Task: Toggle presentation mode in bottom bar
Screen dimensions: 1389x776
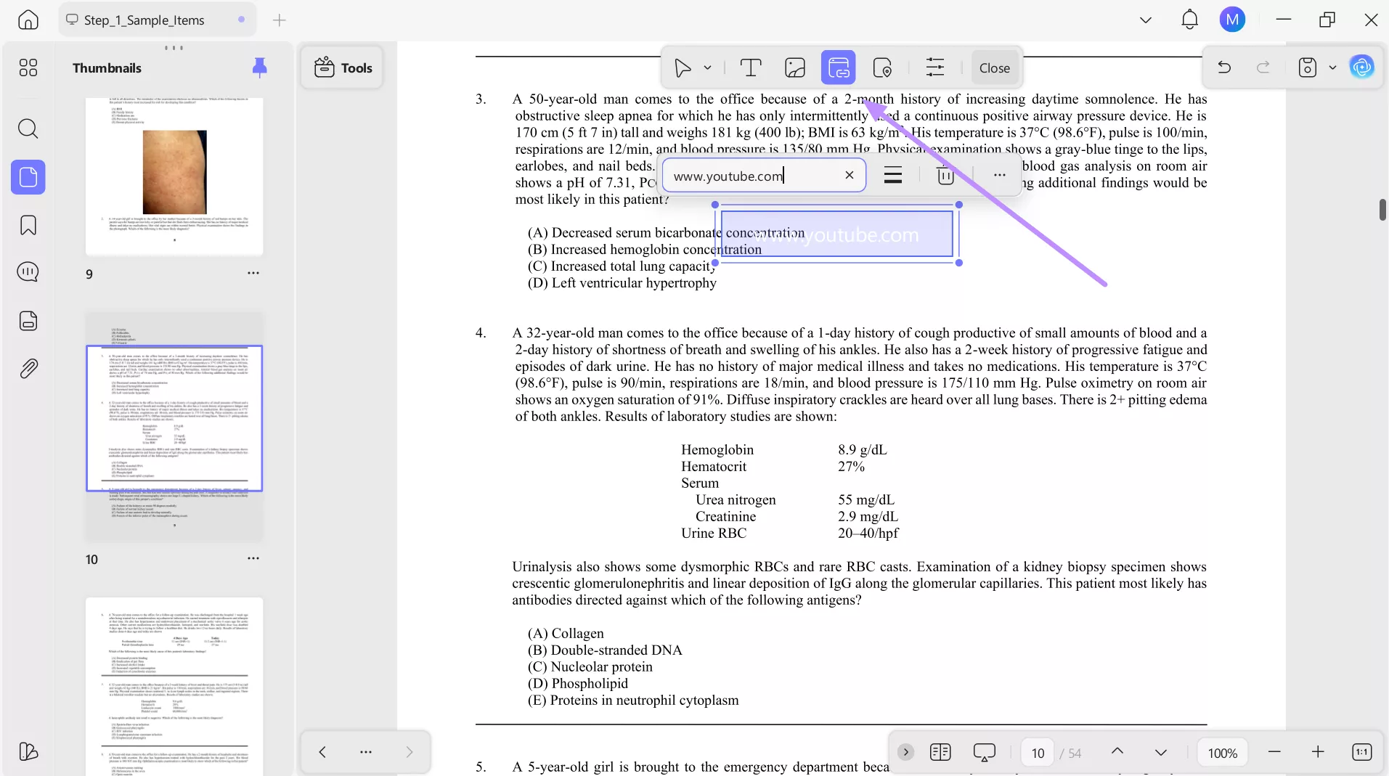Action: 985,753
